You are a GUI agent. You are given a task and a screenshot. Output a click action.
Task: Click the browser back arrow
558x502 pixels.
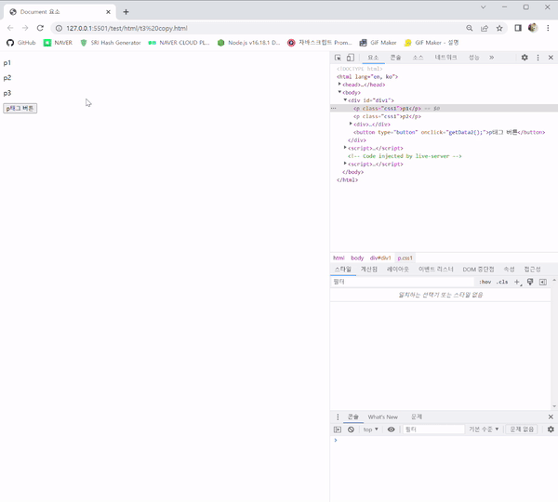coord(10,28)
